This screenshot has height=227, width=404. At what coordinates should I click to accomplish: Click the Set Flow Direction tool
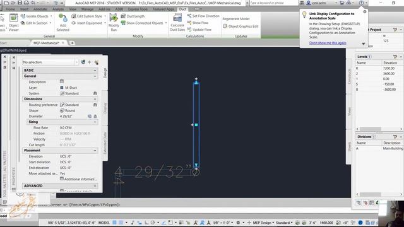coord(203,16)
